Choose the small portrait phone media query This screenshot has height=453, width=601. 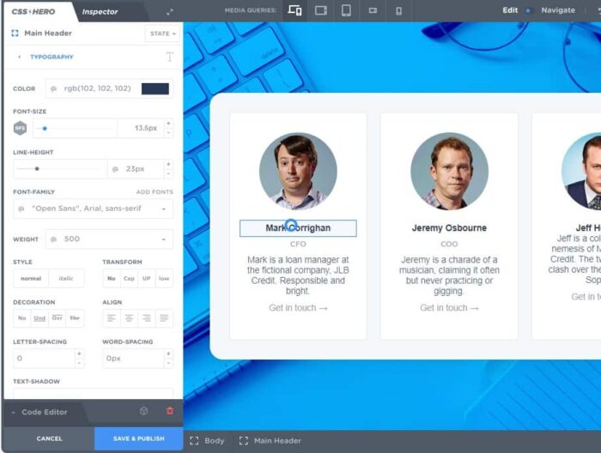pyautogui.click(x=398, y=10)
